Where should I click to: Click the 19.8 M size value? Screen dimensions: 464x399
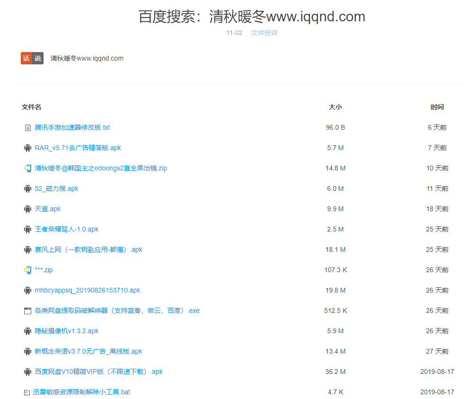pos(335,291)
